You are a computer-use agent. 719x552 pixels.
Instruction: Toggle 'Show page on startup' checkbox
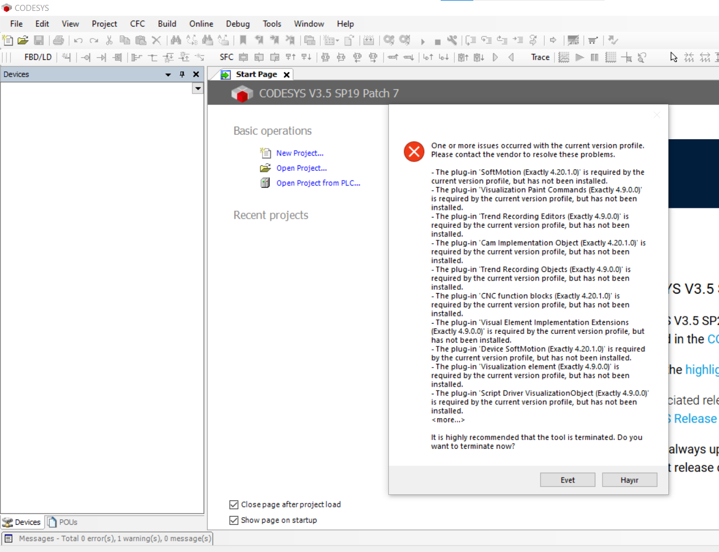point(234,520)
